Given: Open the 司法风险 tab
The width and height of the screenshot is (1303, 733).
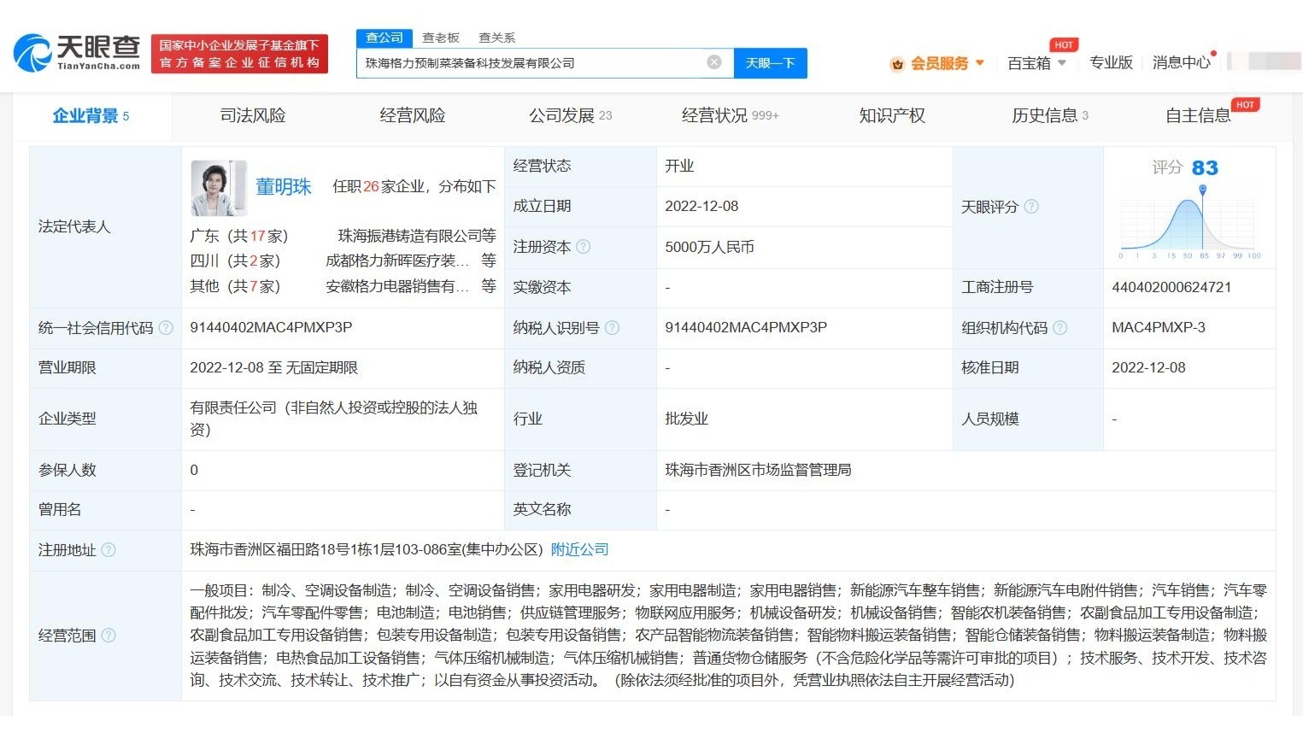Looking at the screenshot, I should pos(253,116).
